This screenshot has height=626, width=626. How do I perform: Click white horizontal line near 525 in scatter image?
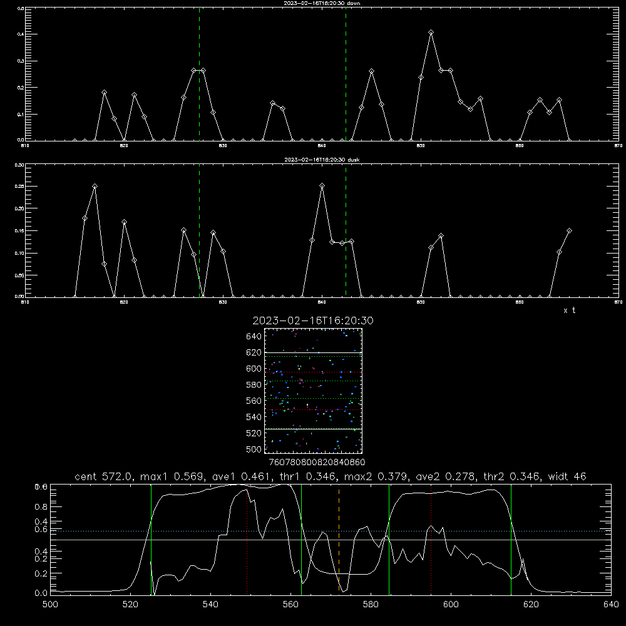tap(313, 429)
